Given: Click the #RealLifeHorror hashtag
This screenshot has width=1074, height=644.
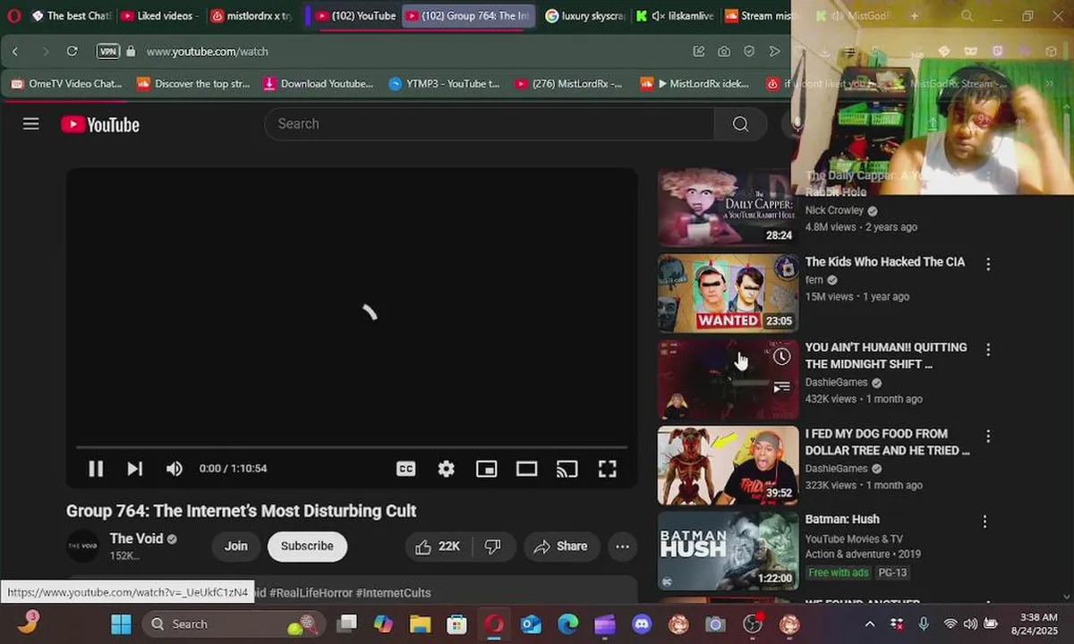Looking at the screenshot, I should pos(310,592).
